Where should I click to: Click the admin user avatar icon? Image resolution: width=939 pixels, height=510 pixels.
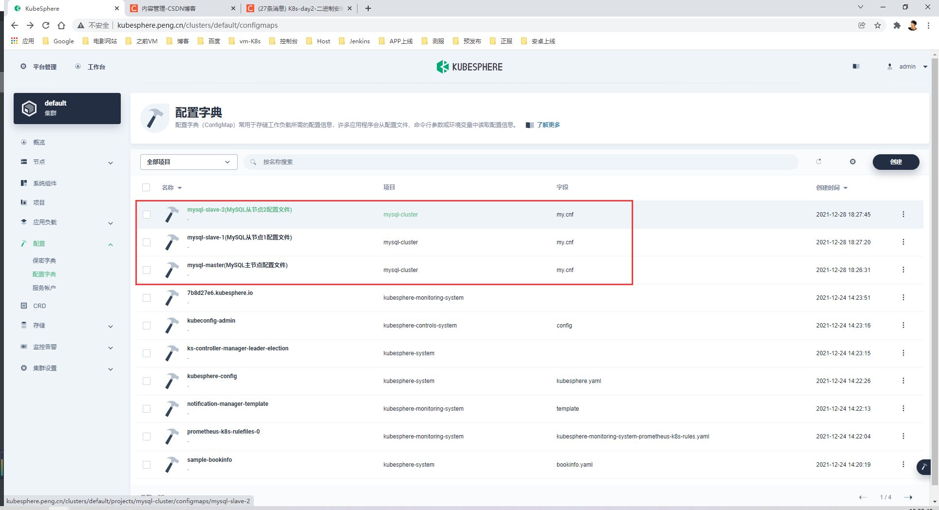pos(890,66)
